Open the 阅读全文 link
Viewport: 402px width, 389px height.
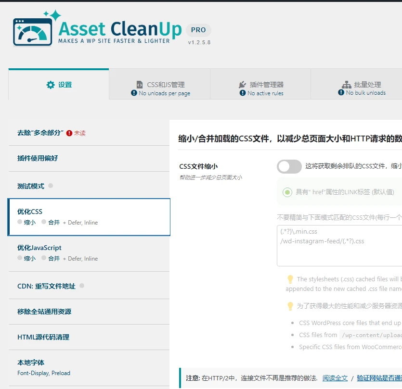(335, 377)
